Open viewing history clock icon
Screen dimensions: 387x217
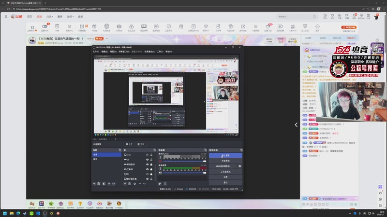click(325, 15)
